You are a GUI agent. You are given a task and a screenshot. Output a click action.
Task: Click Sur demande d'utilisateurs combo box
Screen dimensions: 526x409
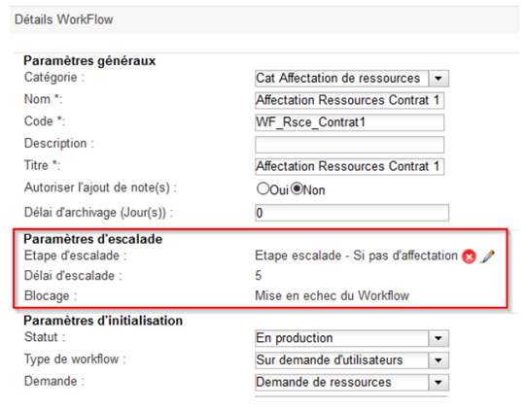tap(352, 360)
